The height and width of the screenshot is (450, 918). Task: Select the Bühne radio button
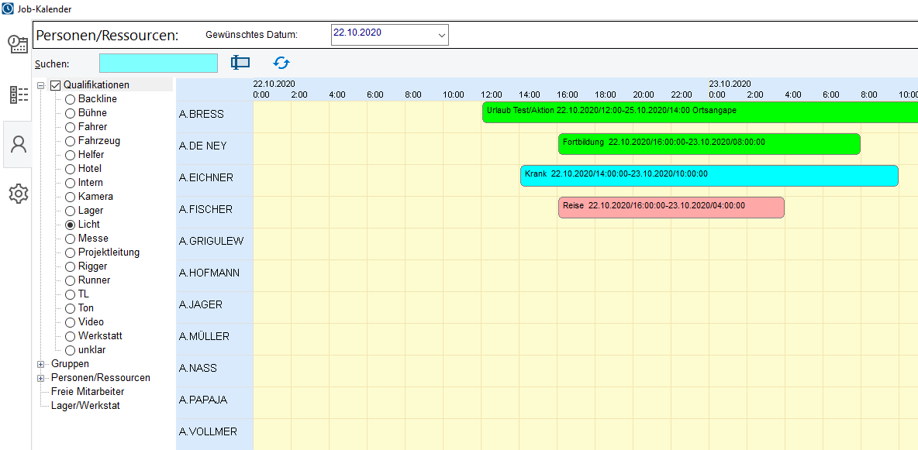(x=71, y=113)
